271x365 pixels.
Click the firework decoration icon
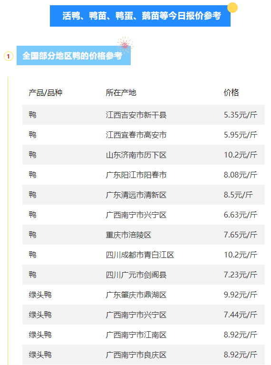click(x=125, y=45)
